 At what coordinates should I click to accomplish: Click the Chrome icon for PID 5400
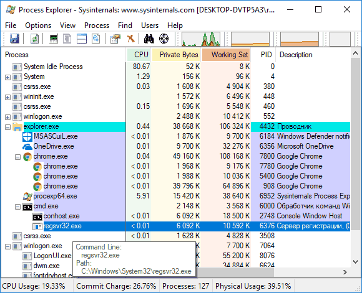click(x=37, y=177)
